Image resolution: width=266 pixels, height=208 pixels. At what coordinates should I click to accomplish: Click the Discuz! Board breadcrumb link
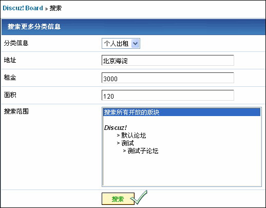coord(23,8)
